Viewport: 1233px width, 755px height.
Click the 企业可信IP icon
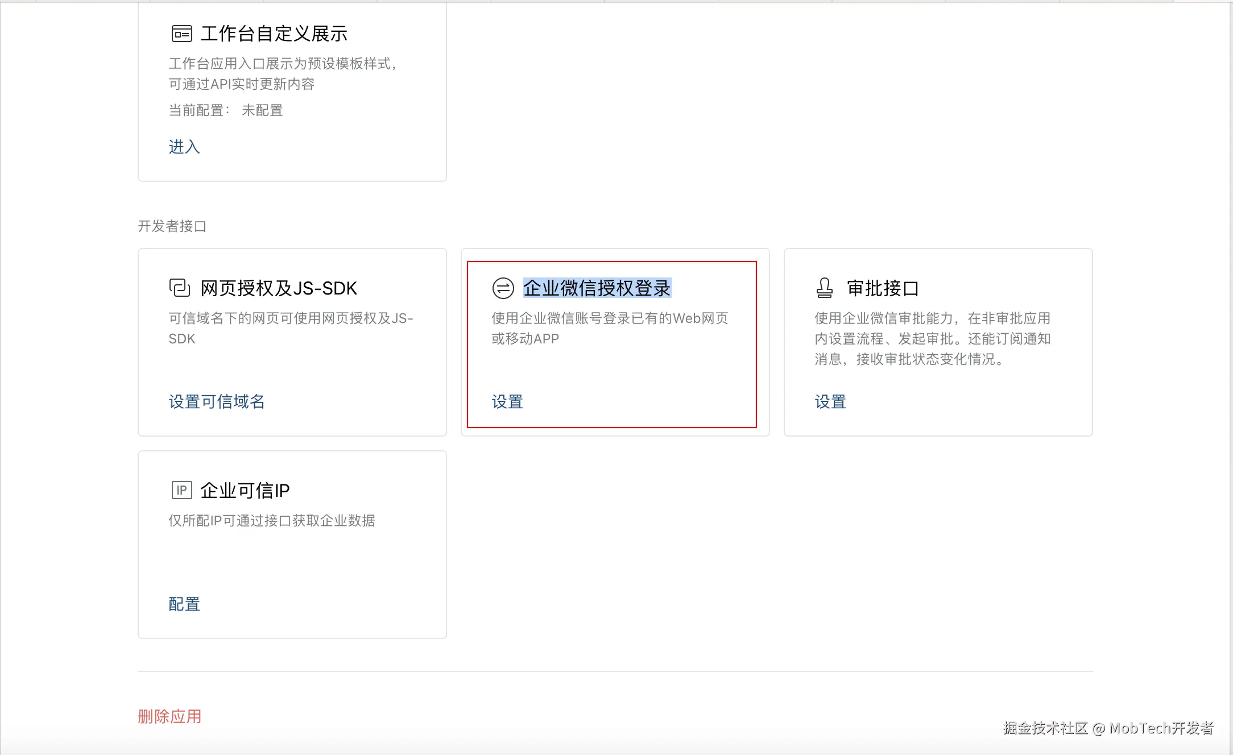pyautogui.click(x=181, y=490)
